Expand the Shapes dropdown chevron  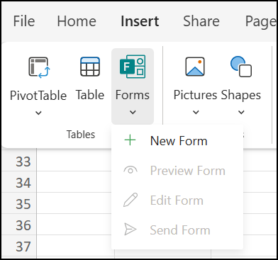coord(241,112)
